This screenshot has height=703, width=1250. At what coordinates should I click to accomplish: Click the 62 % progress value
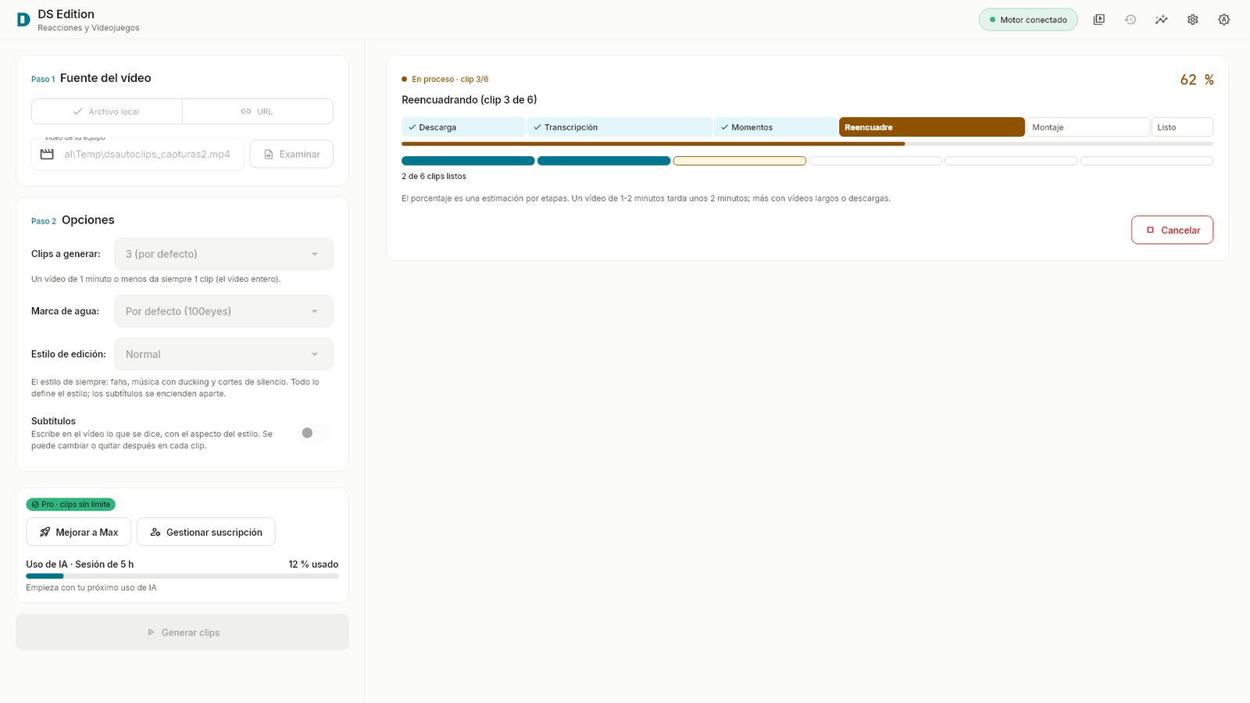point(1197,80)
